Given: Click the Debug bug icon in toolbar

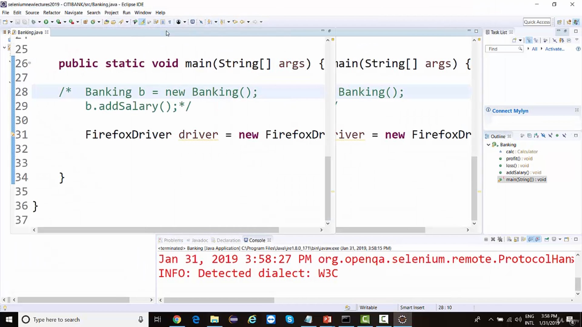Looking at the screenshot, I should pos(34,22).
